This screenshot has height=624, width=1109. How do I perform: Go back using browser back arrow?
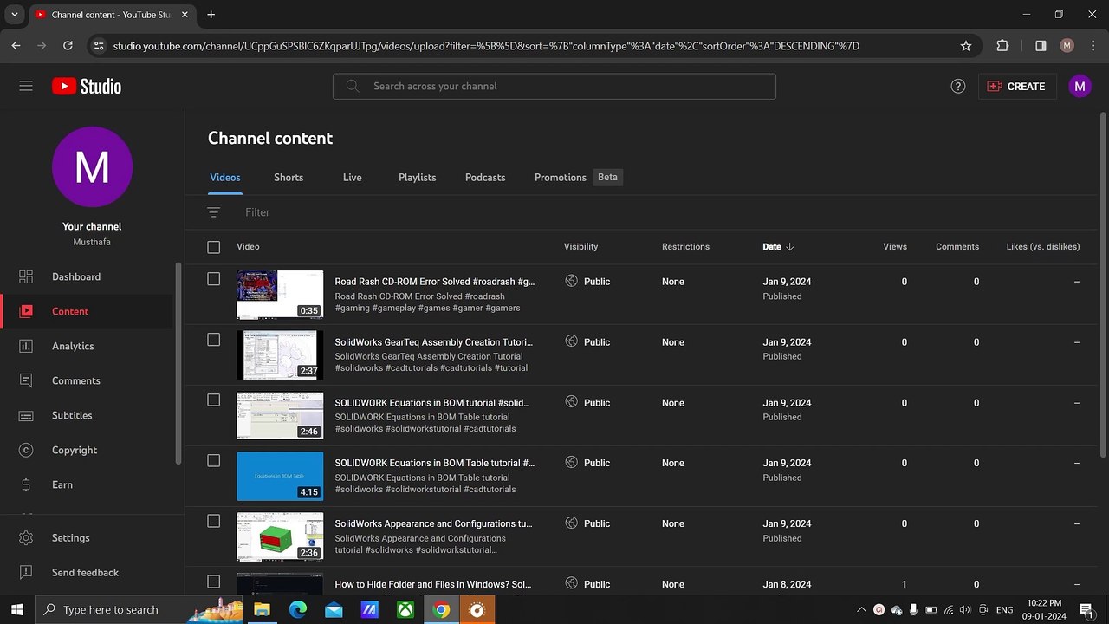(16, 46)
